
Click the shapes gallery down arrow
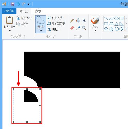(x=126, y=24)
